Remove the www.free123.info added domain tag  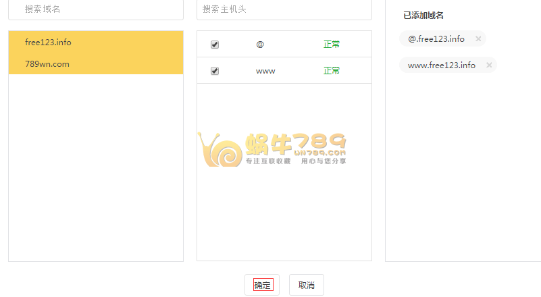(x=489, y=65)
